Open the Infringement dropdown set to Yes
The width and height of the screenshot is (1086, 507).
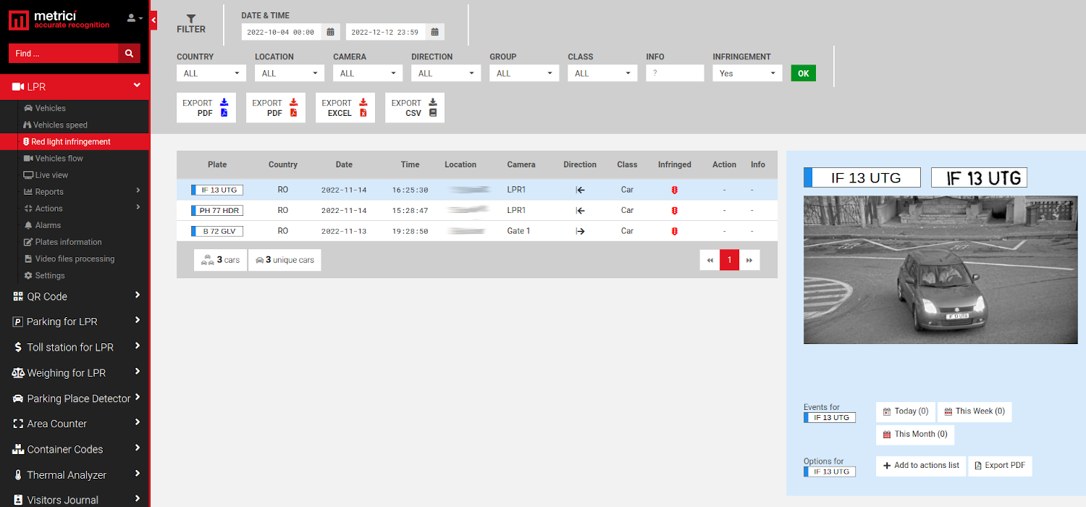coord(747,73)
